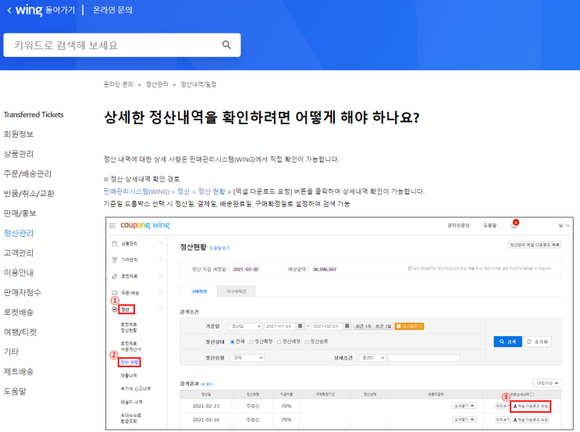Expand the 상품관리 chevron in the wing menu

(161, 243)
